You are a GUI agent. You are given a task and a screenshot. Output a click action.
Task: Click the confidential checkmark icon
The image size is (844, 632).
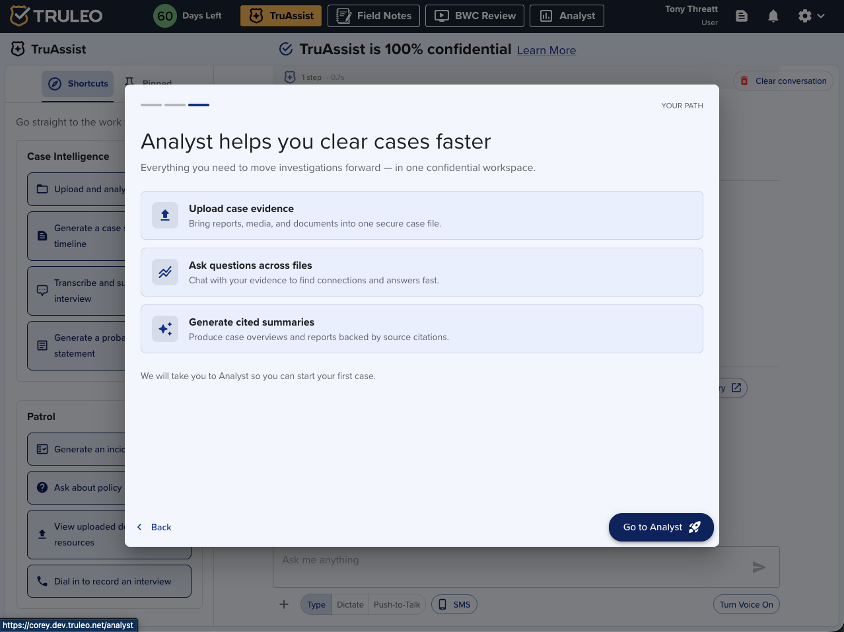point(286,49)
